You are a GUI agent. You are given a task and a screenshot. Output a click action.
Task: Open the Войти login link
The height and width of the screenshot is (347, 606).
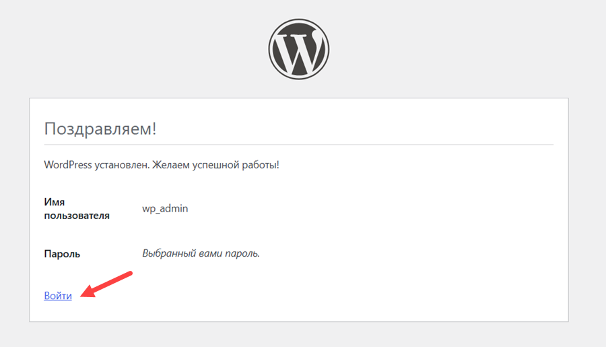point(58,296)
